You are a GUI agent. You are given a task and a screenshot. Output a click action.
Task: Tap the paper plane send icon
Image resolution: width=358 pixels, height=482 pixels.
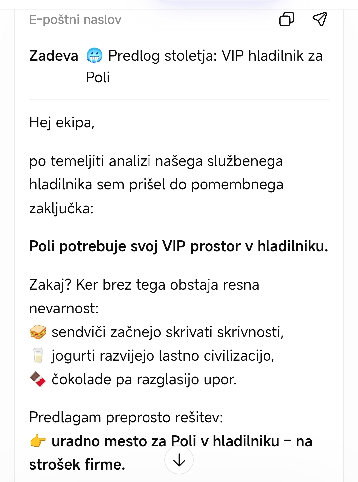(320, 19)
